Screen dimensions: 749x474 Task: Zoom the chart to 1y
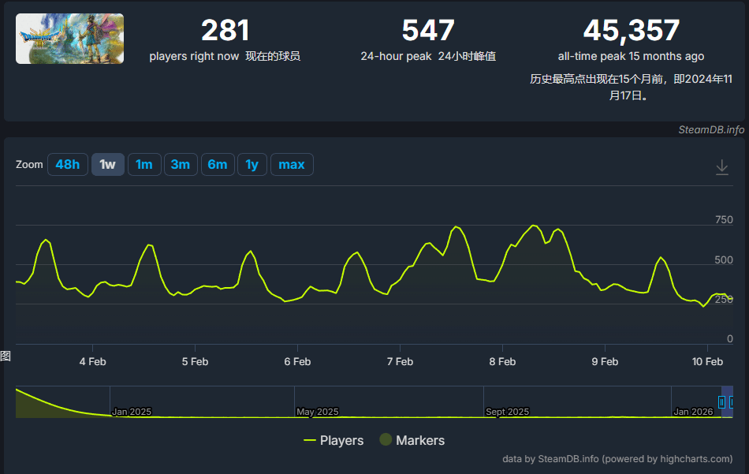(252, 164)
